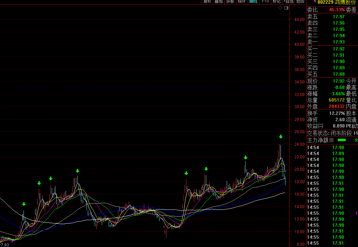The image size is (358, 247).
Task: Select the 卖四 ask price 17.96
Action: (x=338, y=23)
